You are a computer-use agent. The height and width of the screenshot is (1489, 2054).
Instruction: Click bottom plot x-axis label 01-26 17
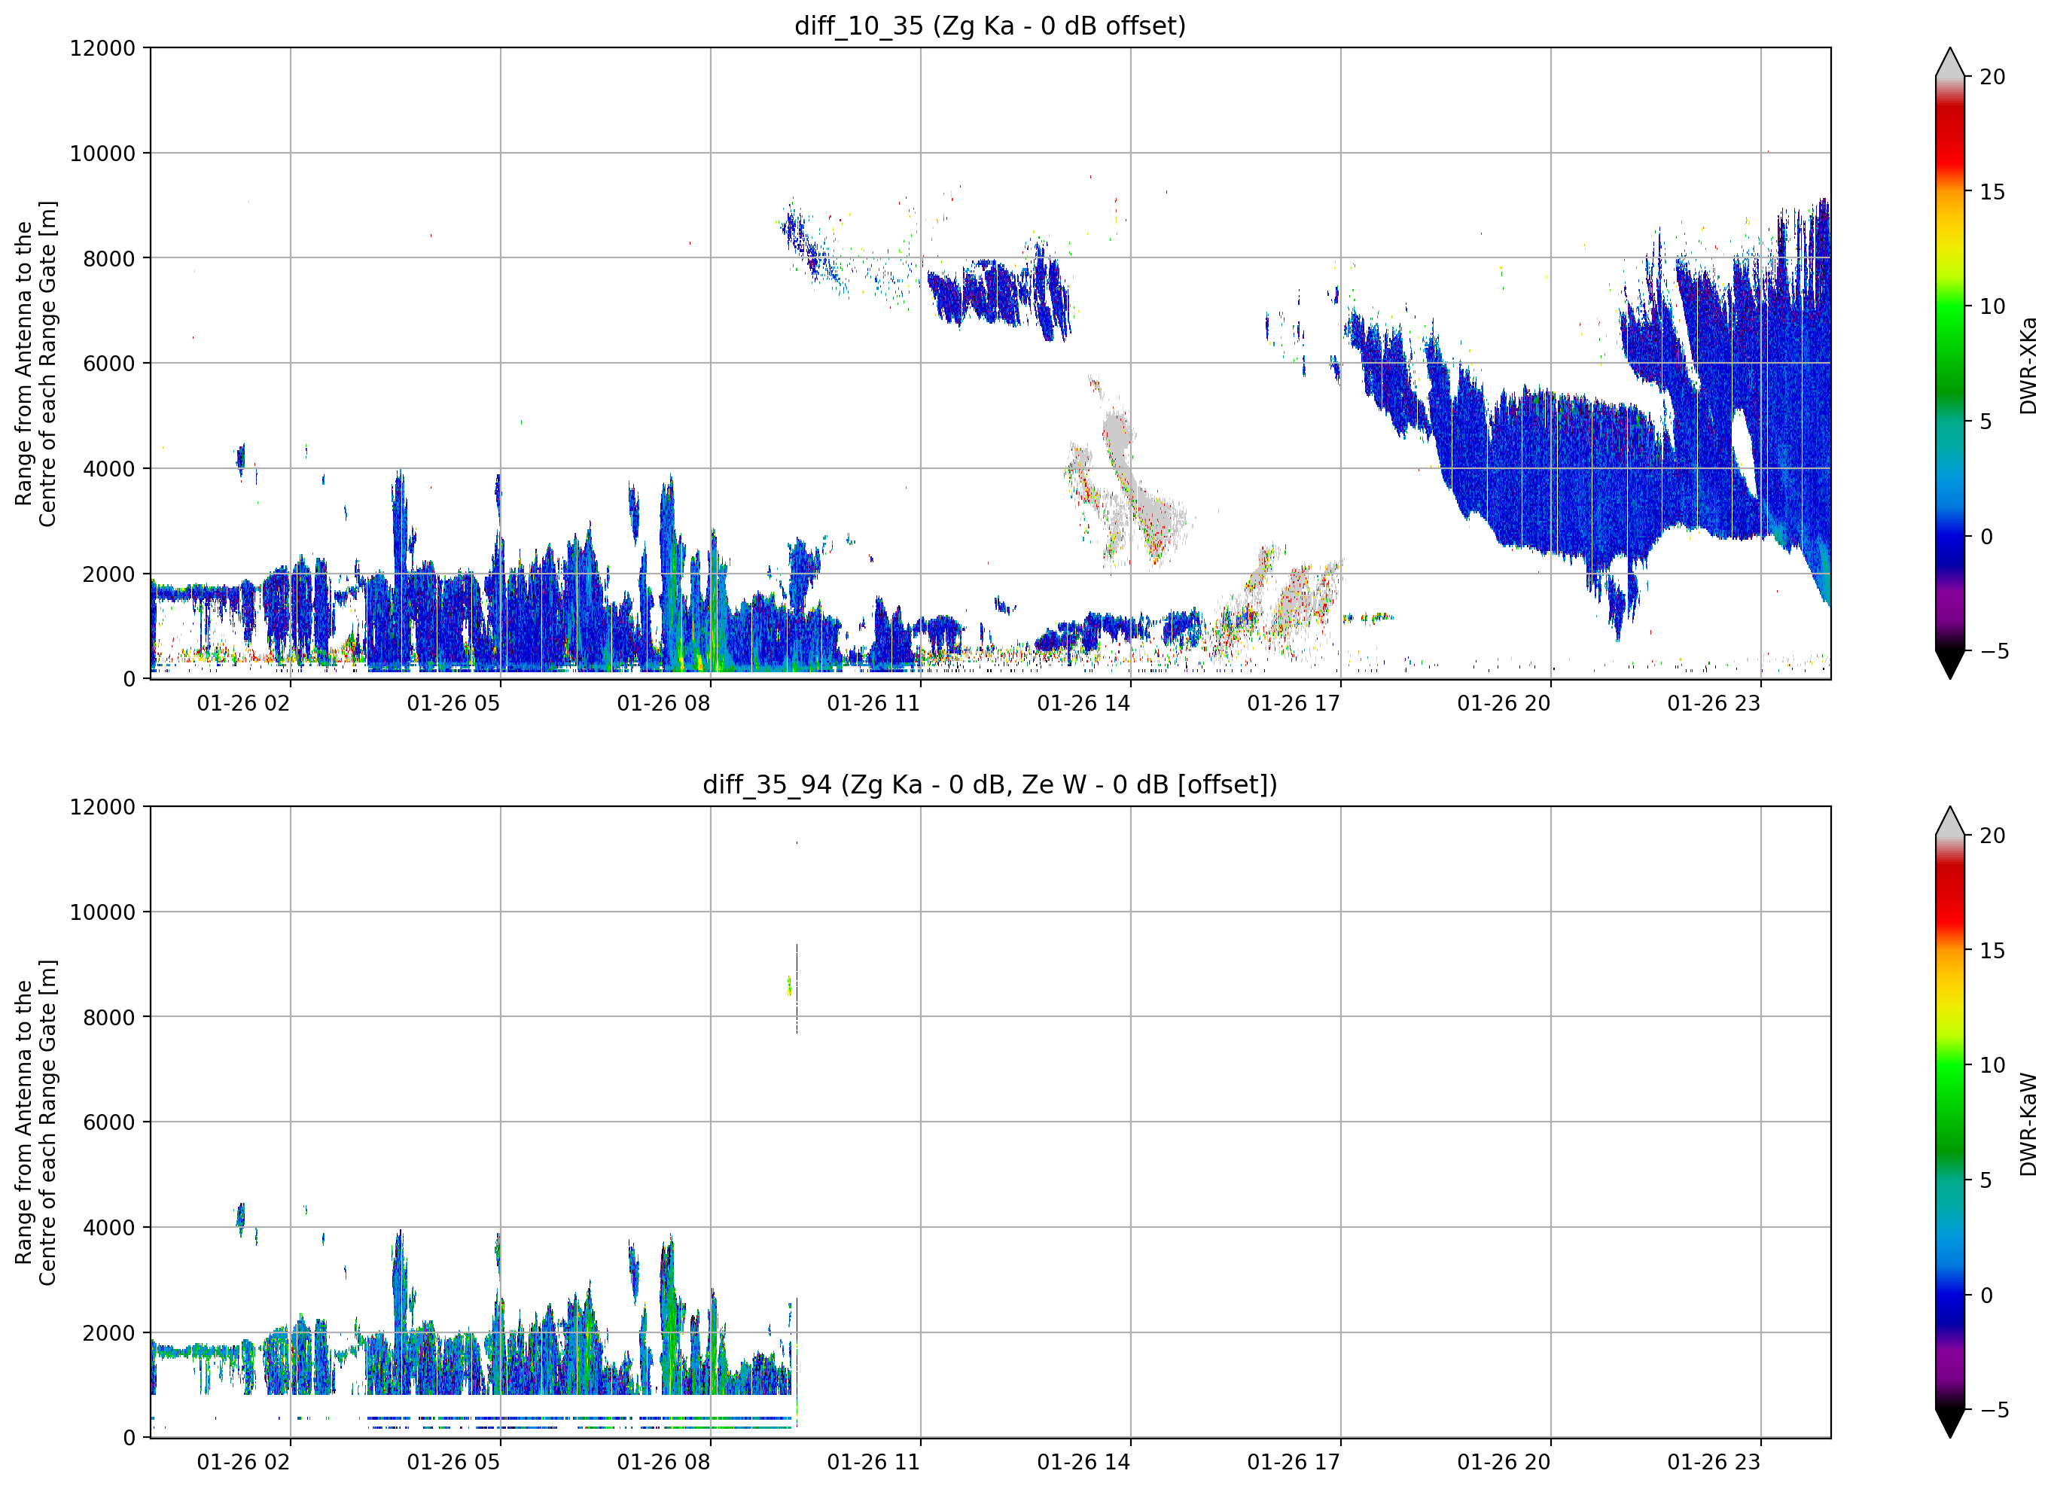click(1294, 1462)
